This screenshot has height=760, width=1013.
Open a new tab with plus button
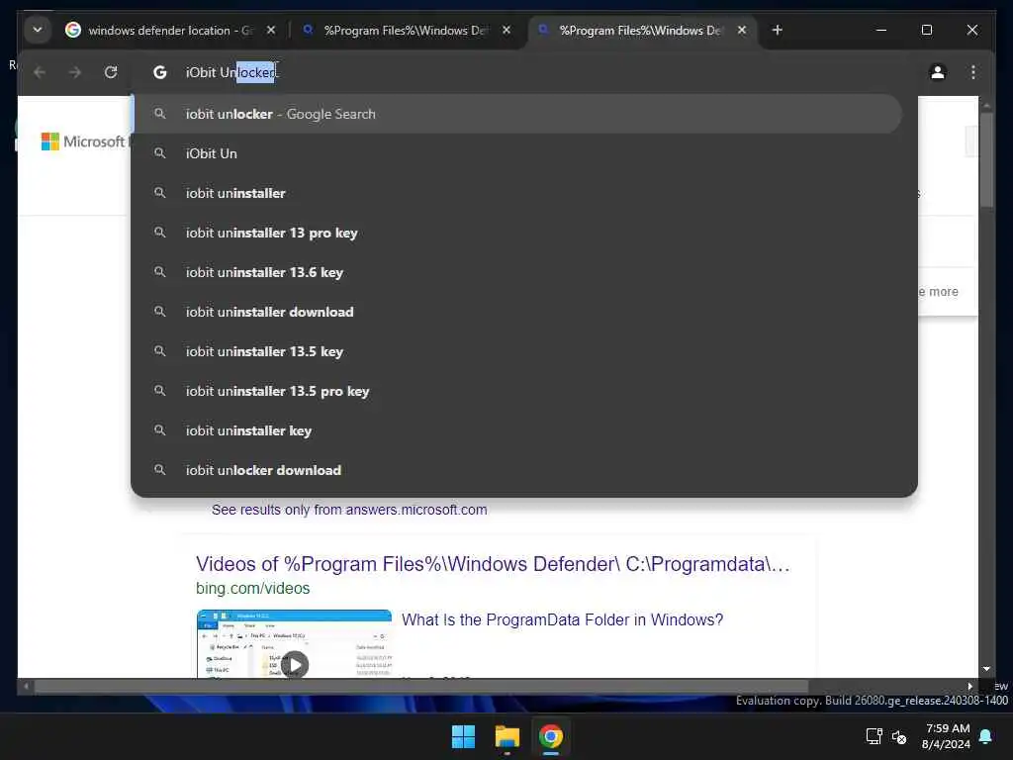[x=778, y=31]
